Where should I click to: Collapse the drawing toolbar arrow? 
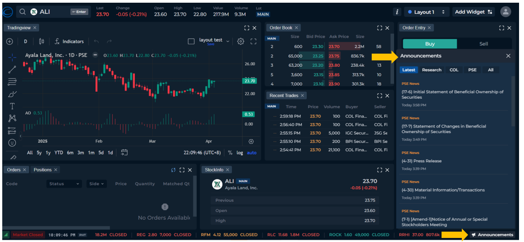coord(20,136)
